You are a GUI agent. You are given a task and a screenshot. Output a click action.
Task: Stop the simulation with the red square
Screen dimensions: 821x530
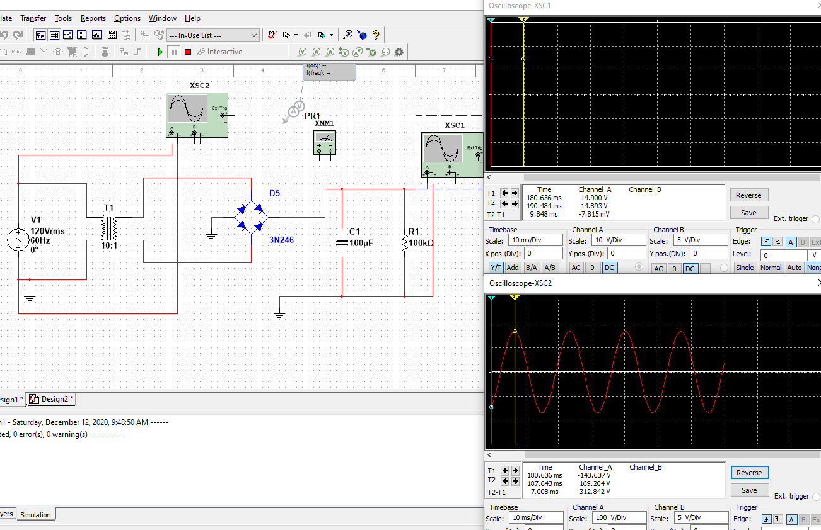pyautogui.click(x=187, y=52)
